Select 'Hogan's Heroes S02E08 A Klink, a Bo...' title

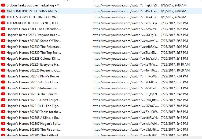pos(33,118)
